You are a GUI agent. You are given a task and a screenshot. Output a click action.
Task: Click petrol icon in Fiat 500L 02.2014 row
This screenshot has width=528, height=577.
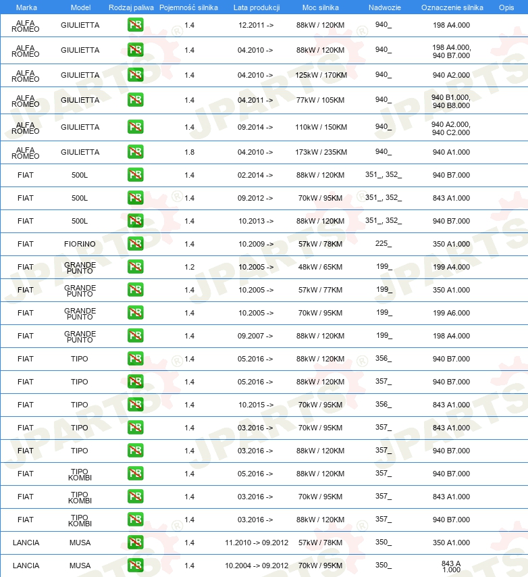point(135,175)
